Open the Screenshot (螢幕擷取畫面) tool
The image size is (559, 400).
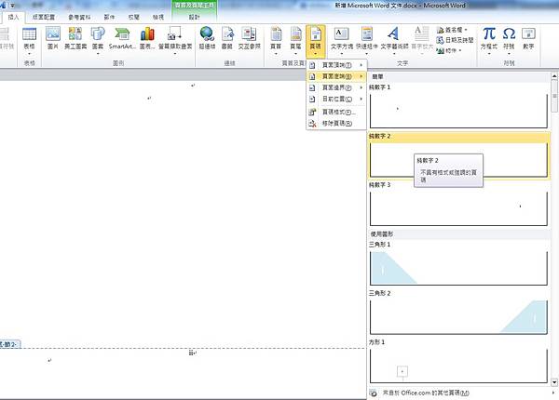click(175, 40)
